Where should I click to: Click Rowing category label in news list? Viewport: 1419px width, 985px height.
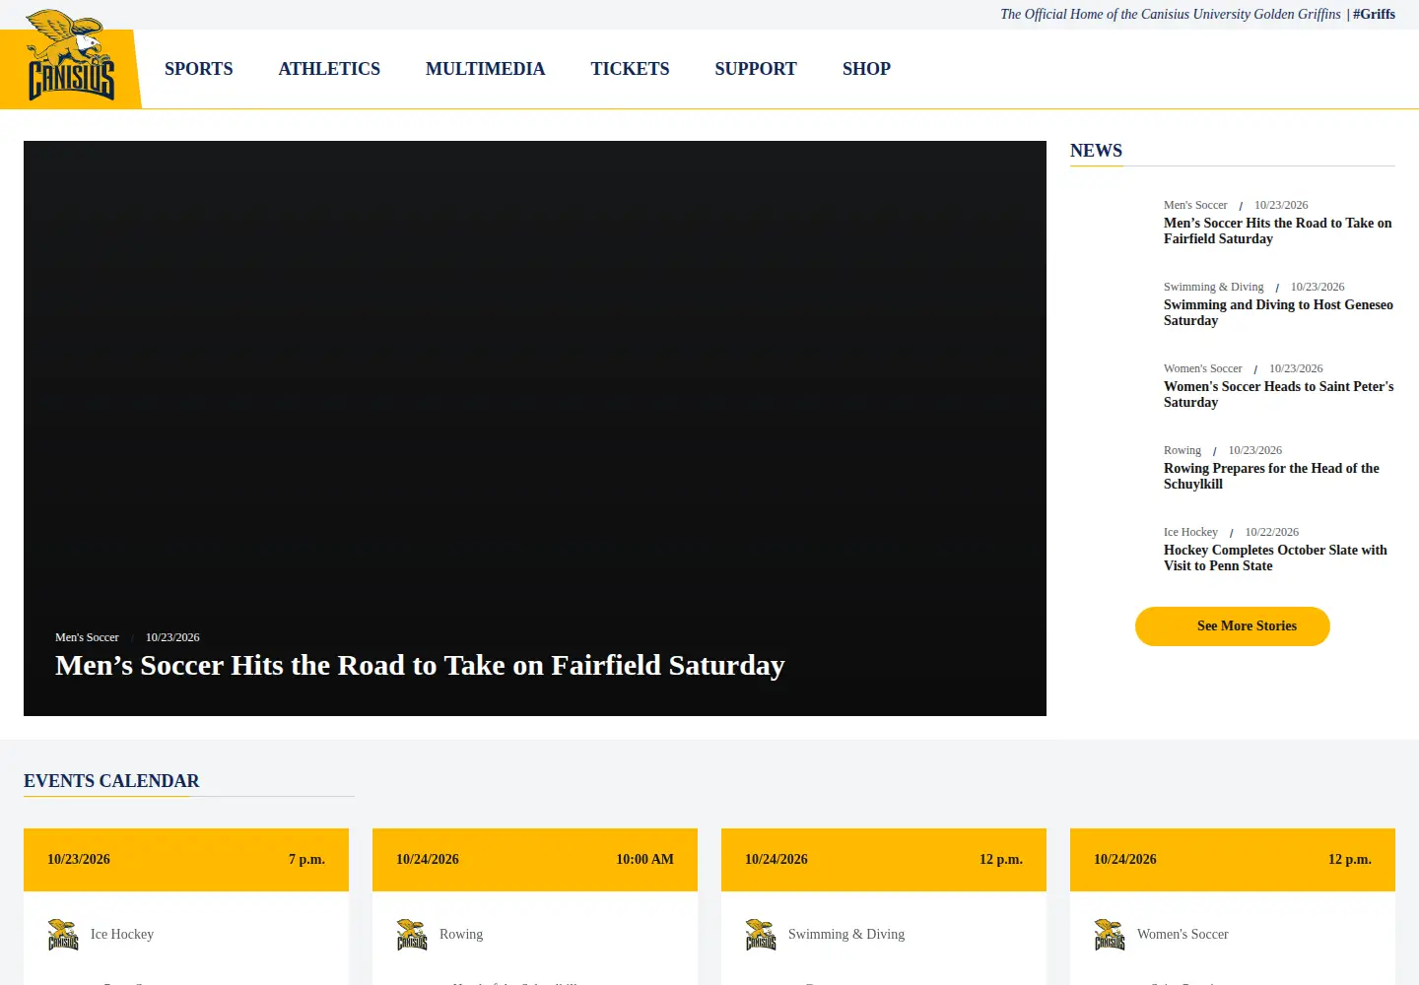(1182, 450)
